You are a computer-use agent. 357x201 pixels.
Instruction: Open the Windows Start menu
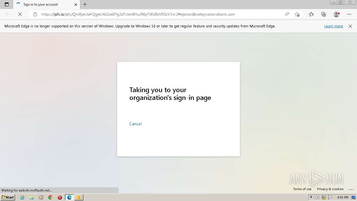pos(8,197)
